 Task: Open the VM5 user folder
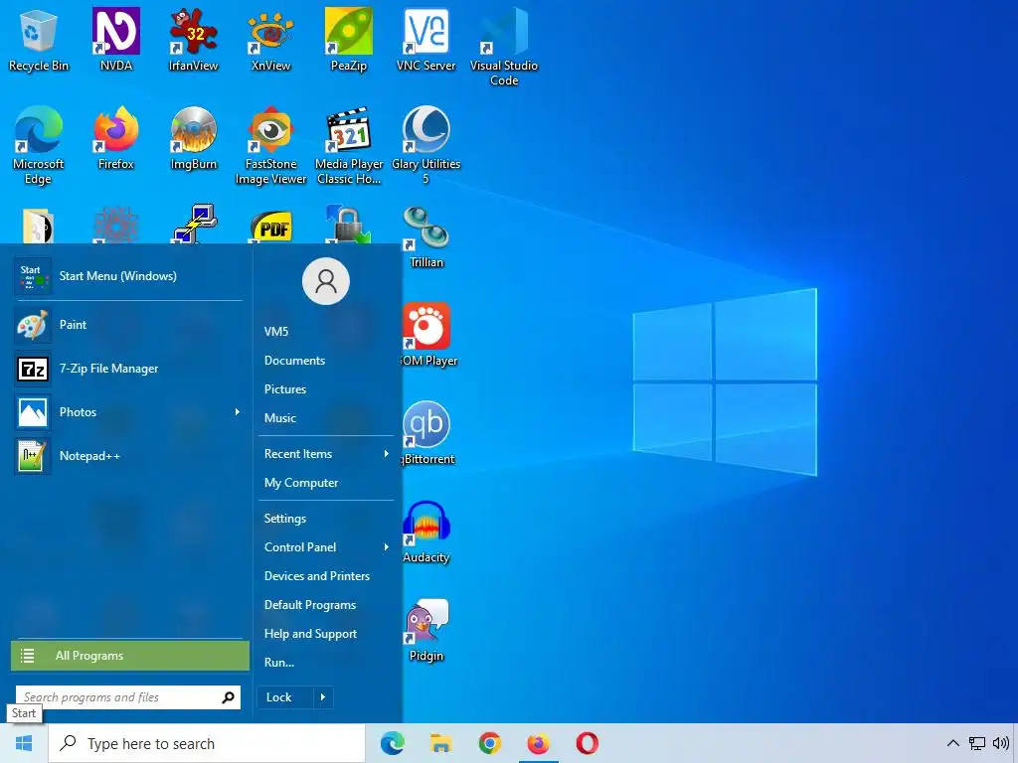(276, 332)
